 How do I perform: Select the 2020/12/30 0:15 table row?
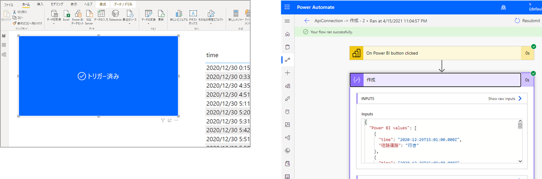tap(227, 67)
